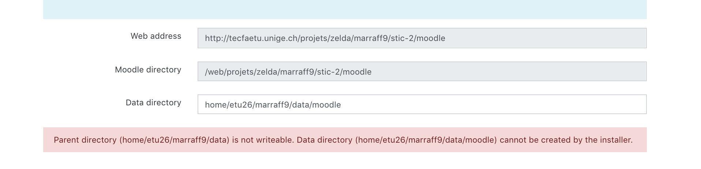Click the light blue info banner
Screen dimensions: 701x169
tap(345, 9)
